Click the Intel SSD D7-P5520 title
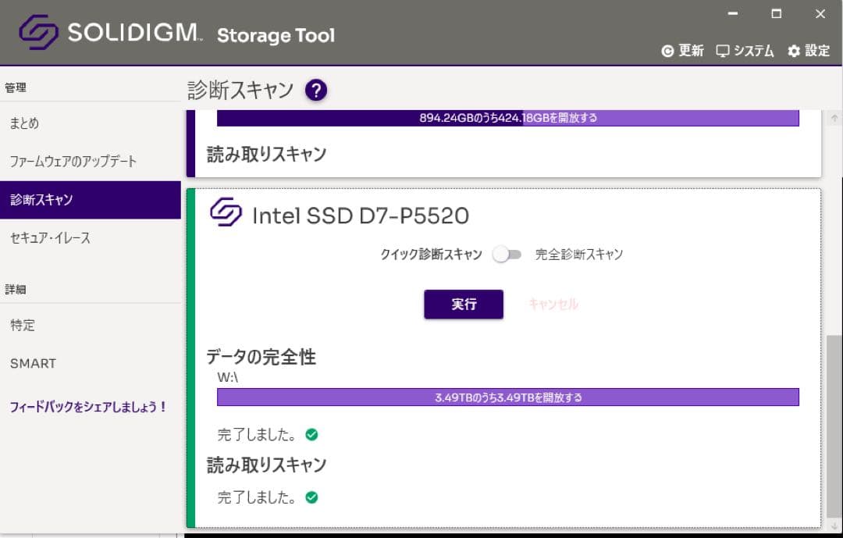The image size is (843, 538). click(x=360, y=216)
